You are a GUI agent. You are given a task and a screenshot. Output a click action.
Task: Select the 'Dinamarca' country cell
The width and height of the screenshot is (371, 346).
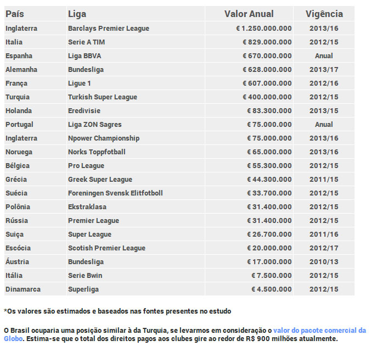(23, 289)
